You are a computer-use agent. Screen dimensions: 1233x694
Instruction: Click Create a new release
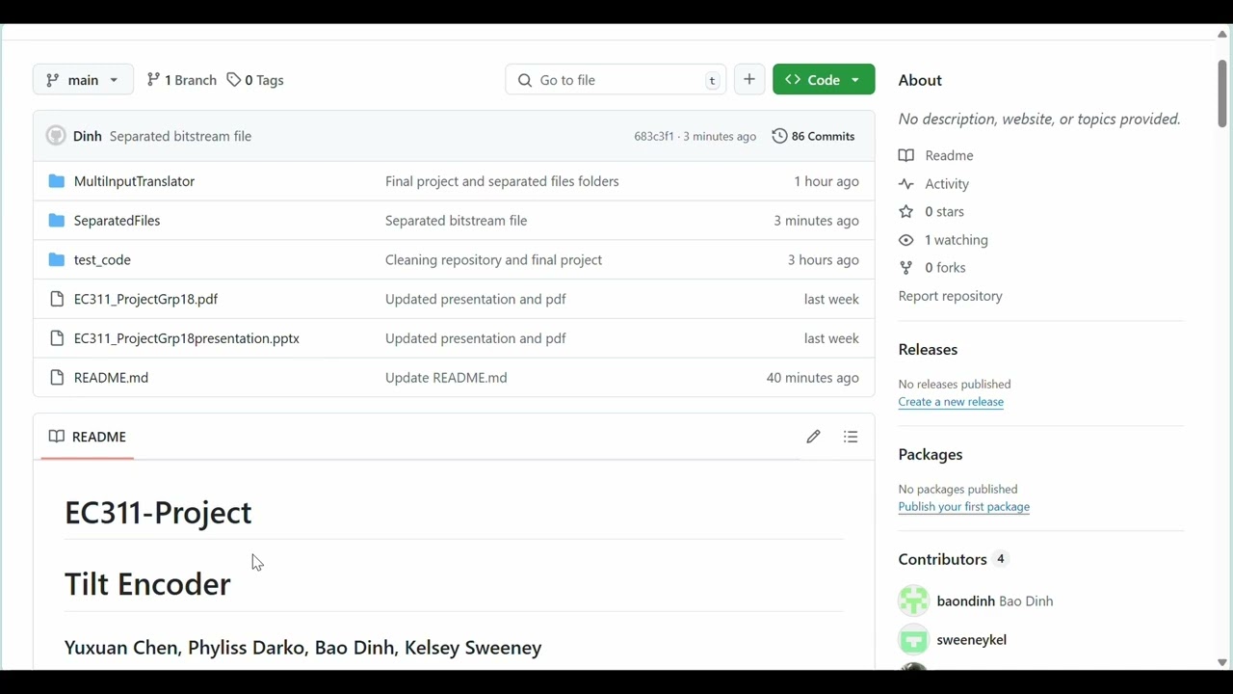click(x=951, y=402)
